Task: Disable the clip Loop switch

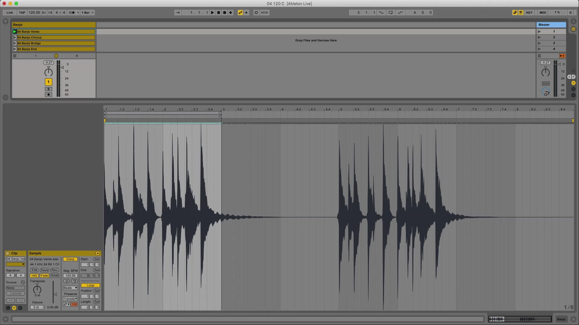Action: [90, 285]
